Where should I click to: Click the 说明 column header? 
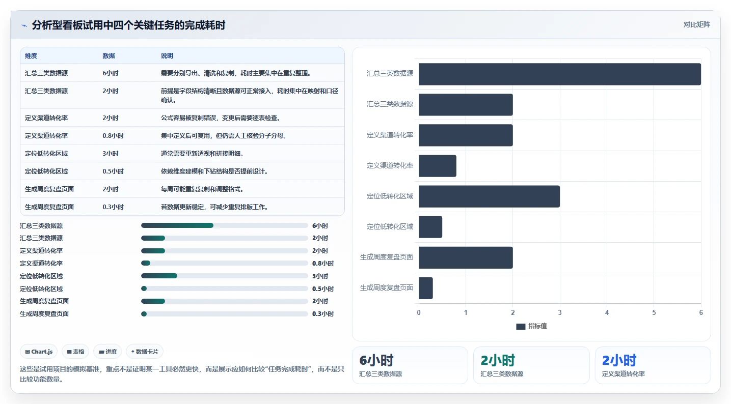tap(167, 55)
